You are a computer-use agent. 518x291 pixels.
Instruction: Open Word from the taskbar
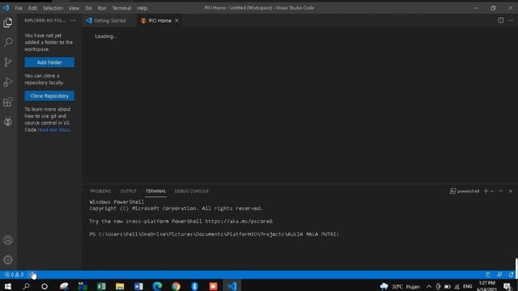pos(138,286)
